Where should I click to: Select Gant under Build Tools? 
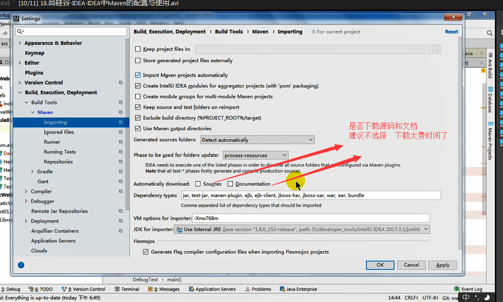(43, 182)
